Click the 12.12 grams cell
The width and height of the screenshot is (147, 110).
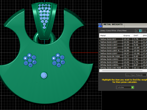point(127,39)
